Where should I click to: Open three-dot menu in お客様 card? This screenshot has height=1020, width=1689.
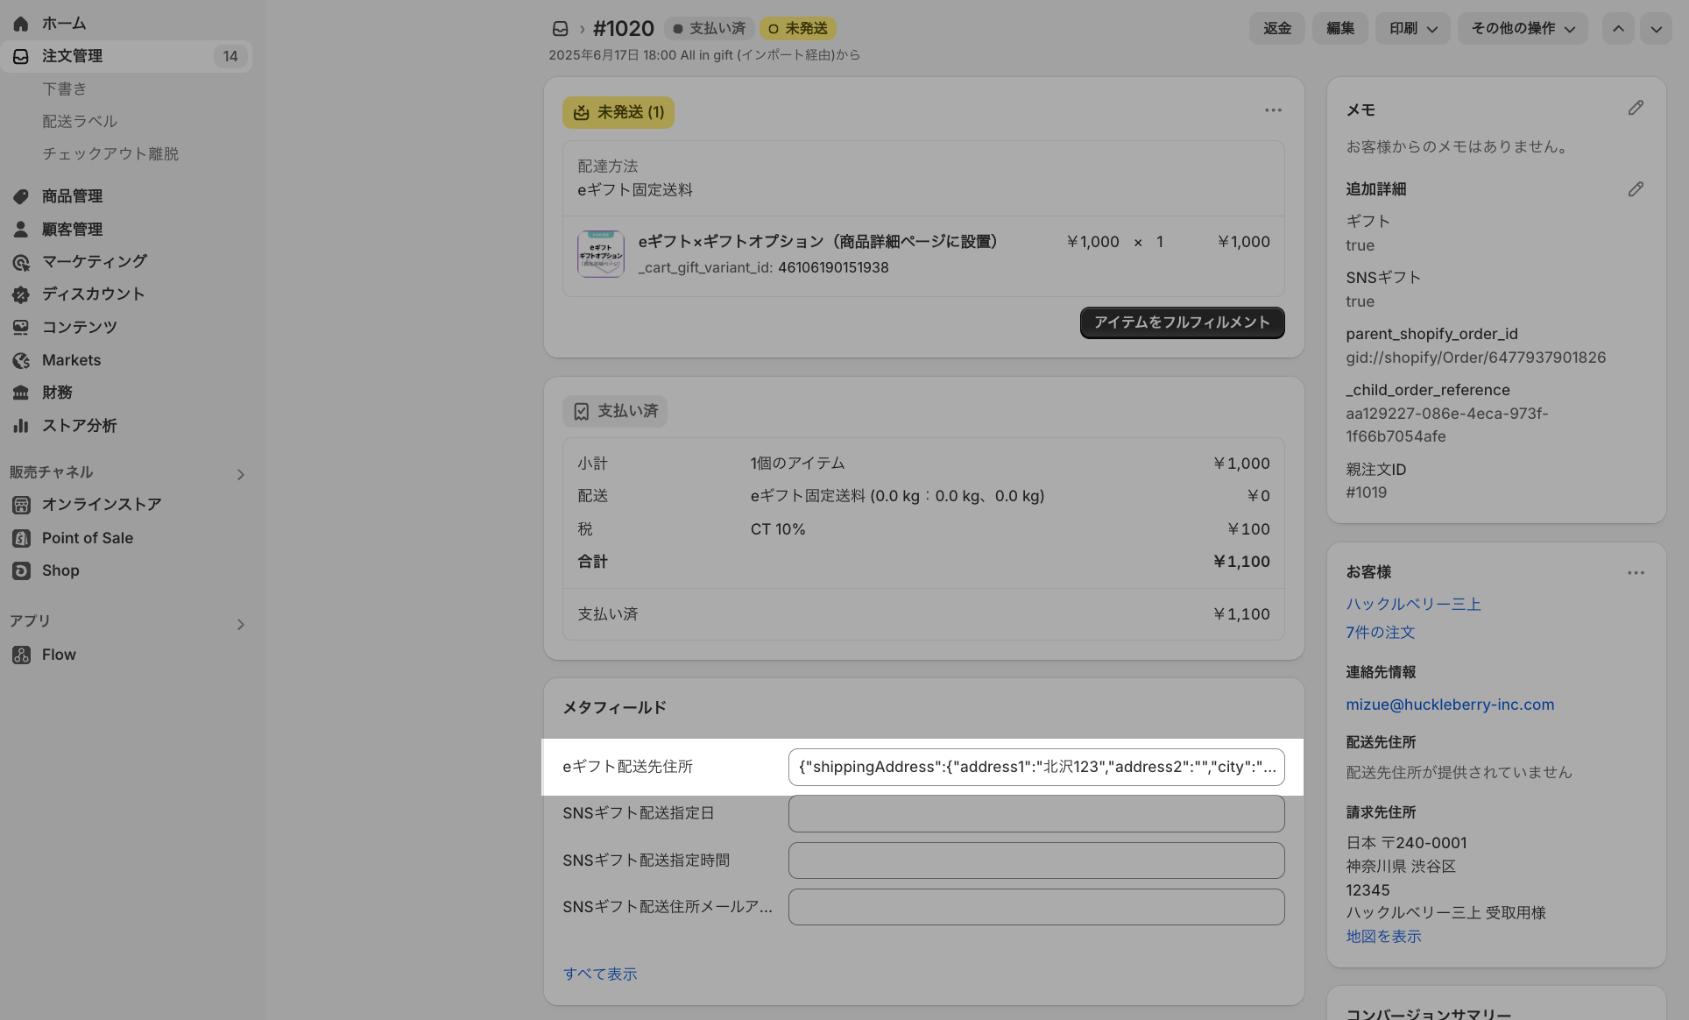click(x=1636, y=573)
